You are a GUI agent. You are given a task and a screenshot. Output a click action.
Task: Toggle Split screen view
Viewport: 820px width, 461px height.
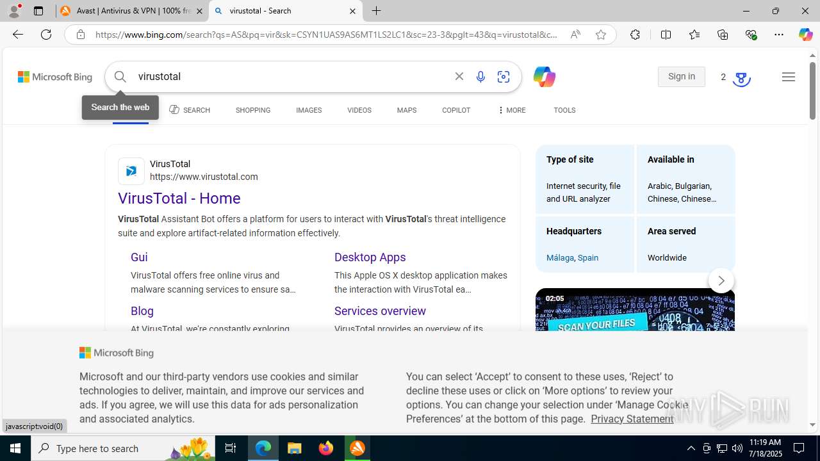[x=666, y=35]
